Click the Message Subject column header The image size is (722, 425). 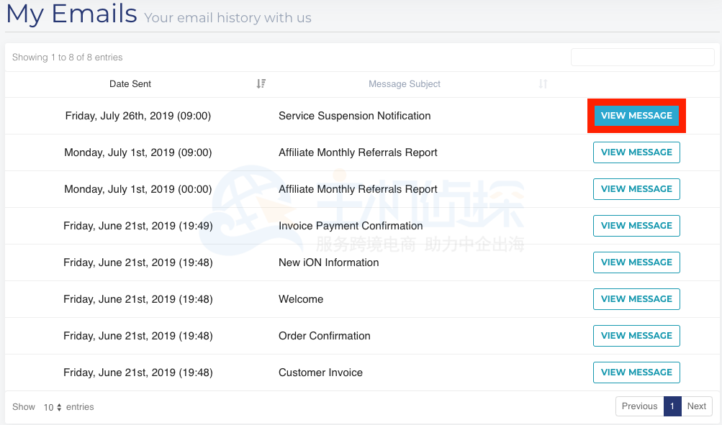[x=405, y=84]
